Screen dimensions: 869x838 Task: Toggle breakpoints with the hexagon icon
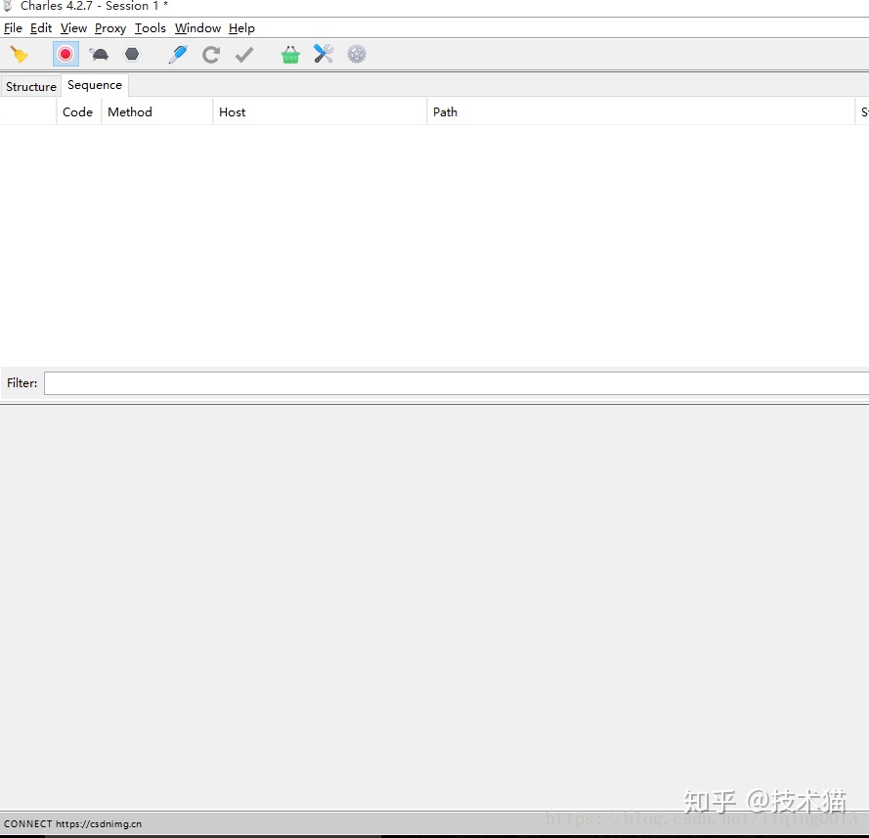pyautogui.click(x=132, y=55)
